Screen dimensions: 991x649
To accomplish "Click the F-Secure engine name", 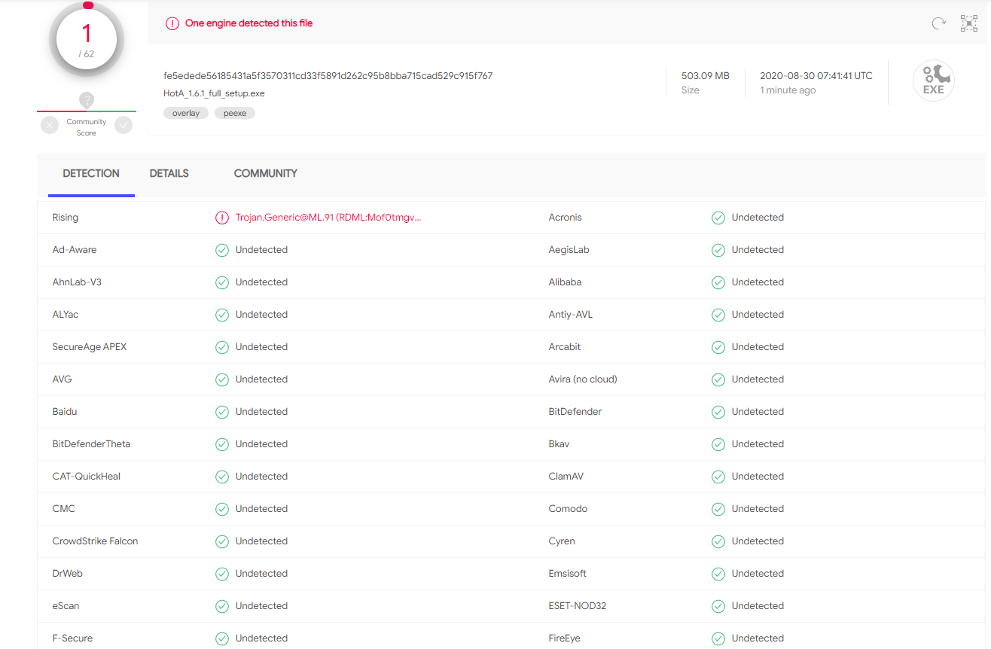I will (72, 638).
